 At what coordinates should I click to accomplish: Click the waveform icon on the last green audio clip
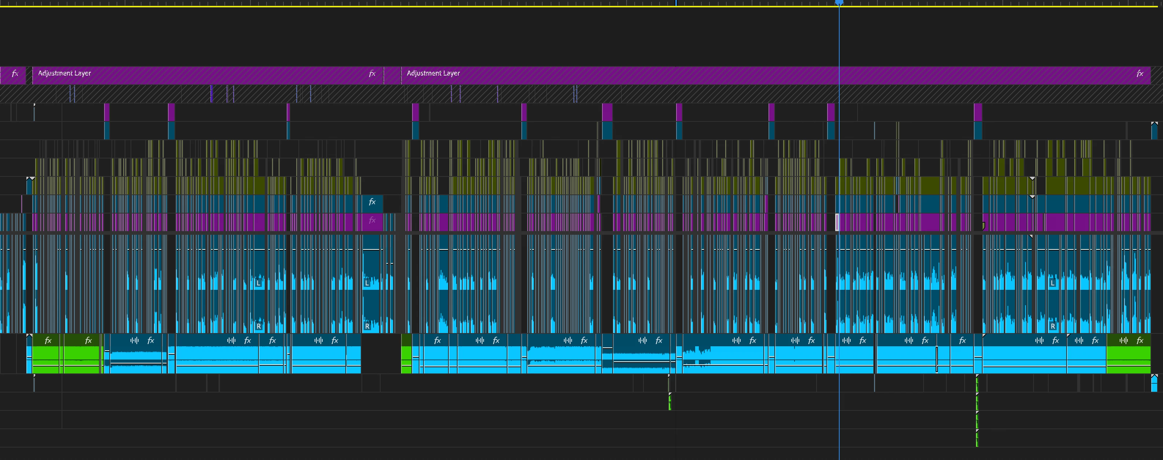[x=1124, y=341]
